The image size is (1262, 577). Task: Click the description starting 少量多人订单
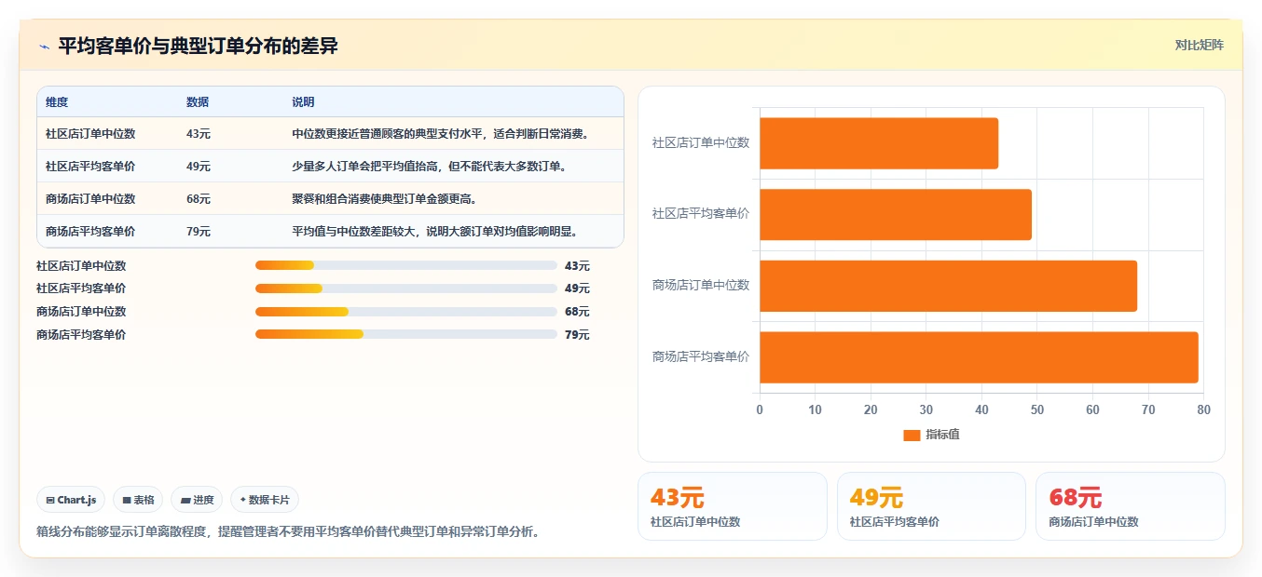(430, 167)
